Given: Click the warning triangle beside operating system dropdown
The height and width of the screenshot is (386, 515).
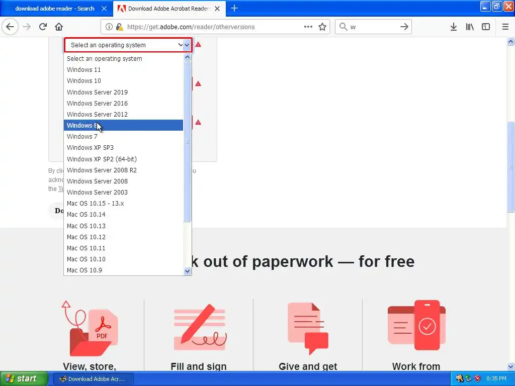Looking at the screenshot, I should tap(198, 45).
